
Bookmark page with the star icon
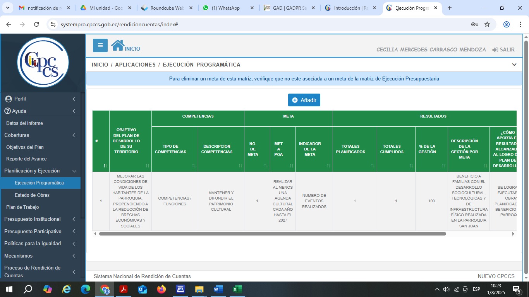tap(487, 24)
